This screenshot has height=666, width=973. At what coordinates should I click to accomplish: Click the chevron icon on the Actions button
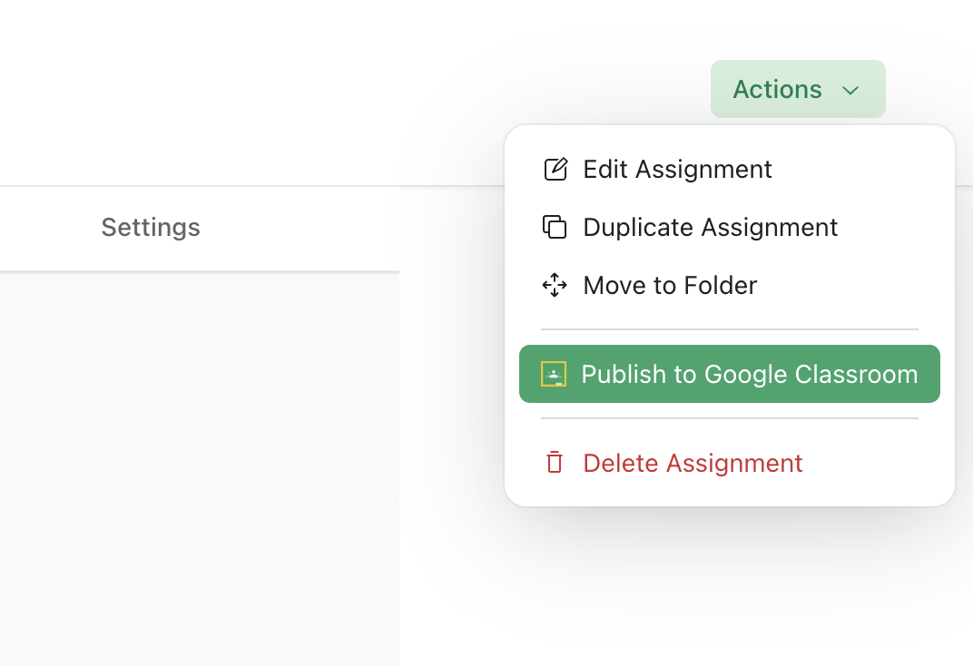click(851, 91)
